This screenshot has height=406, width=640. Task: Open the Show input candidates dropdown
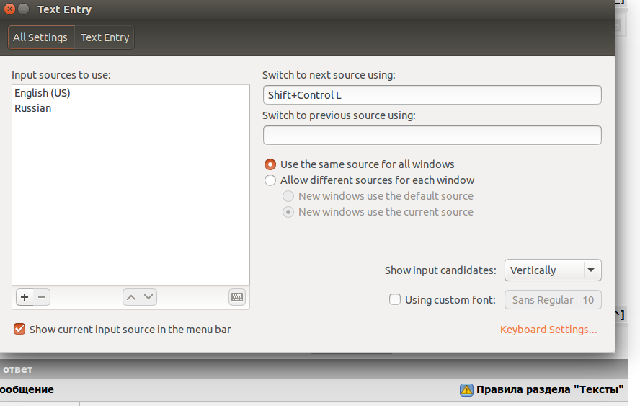pyautogui.click(x=553, y=270)
